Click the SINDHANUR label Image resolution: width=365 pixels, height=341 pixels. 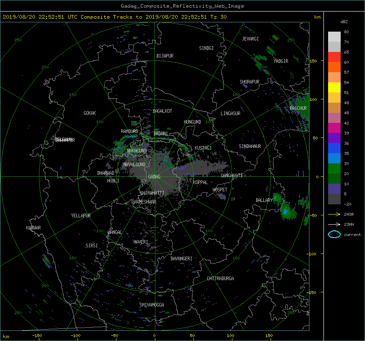[250, 146]
